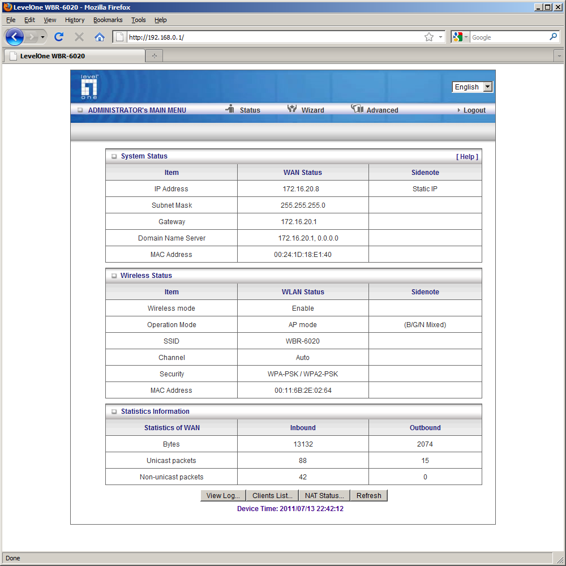Go to the Home page icon
The width and height of the screenshot is (566, 566).
pos(99,37)
